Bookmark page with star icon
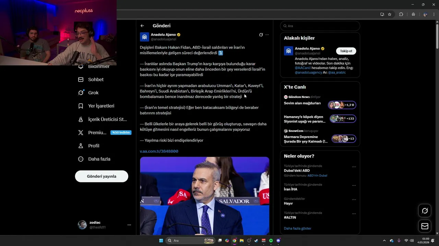 click(x=390, y=14)
